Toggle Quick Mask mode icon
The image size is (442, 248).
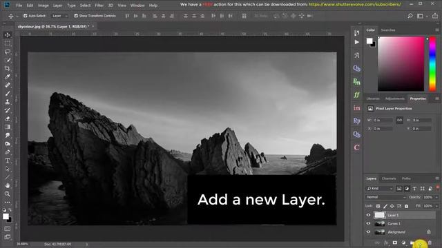pos(8,229)
